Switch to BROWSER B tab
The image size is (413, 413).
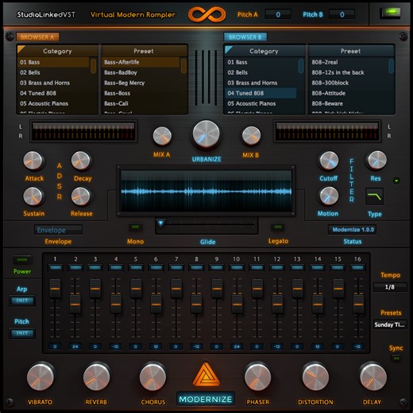[245, 37]
